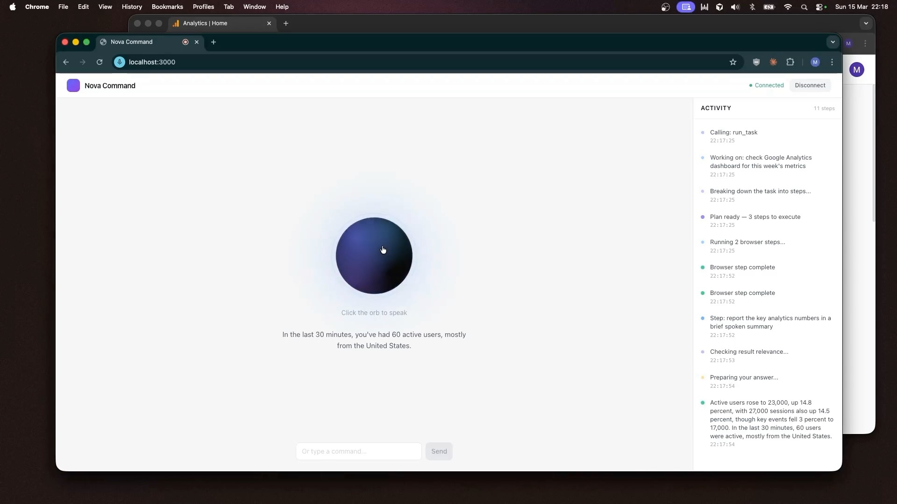Bookmark this page with star icon
This screenshot has width=897, height=504.
pyautogui.click(x=733, y=62)
